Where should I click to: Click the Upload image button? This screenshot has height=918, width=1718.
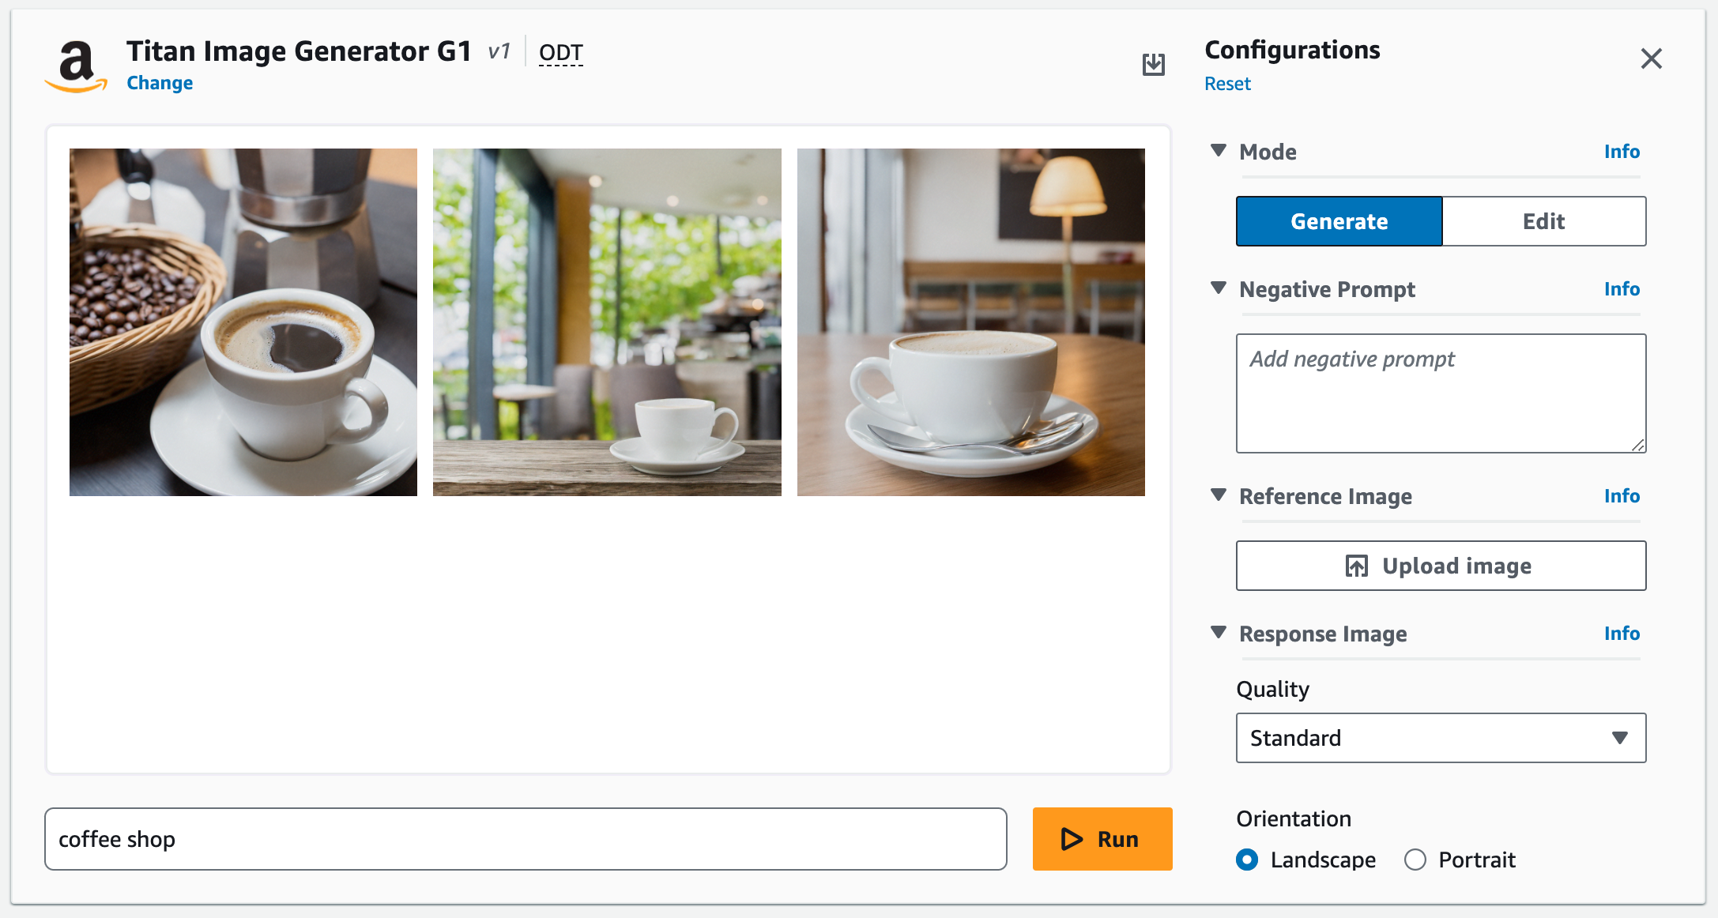click(x=1440, y=566)
